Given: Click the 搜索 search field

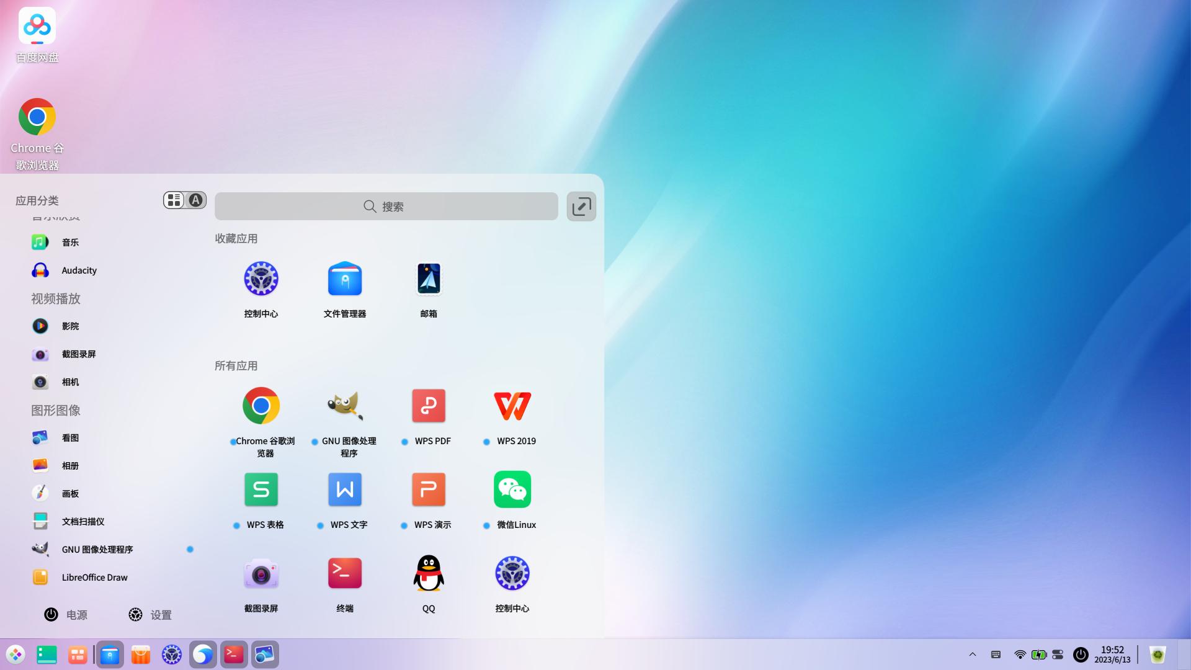Looking at the screenshot, I should coord(386,206).
